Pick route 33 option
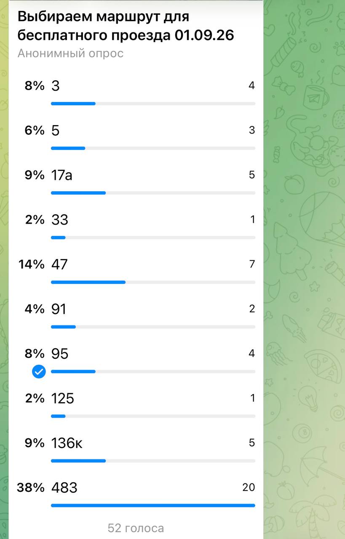 [136, 226]
